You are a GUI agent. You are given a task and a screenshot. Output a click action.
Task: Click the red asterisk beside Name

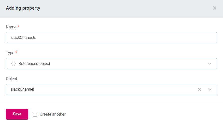18,27
